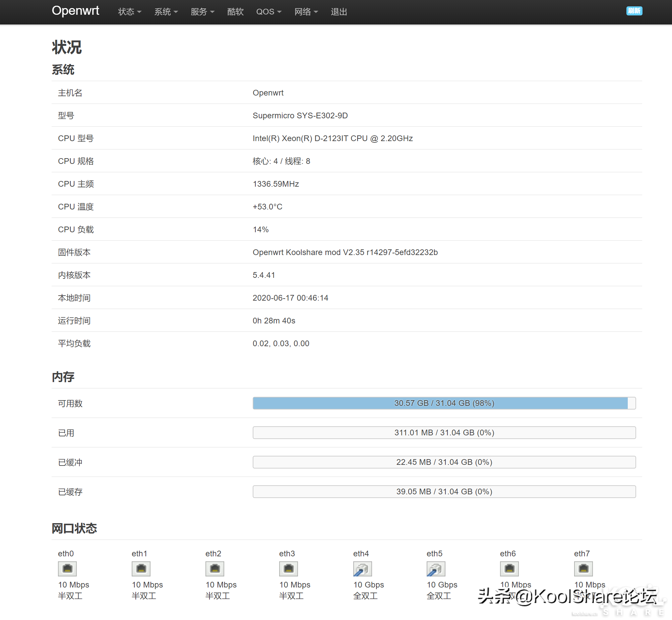The width and height of the screenshot is (672, 620).
Task: Click the eth0 port status icon
Action: click(67, 569)
